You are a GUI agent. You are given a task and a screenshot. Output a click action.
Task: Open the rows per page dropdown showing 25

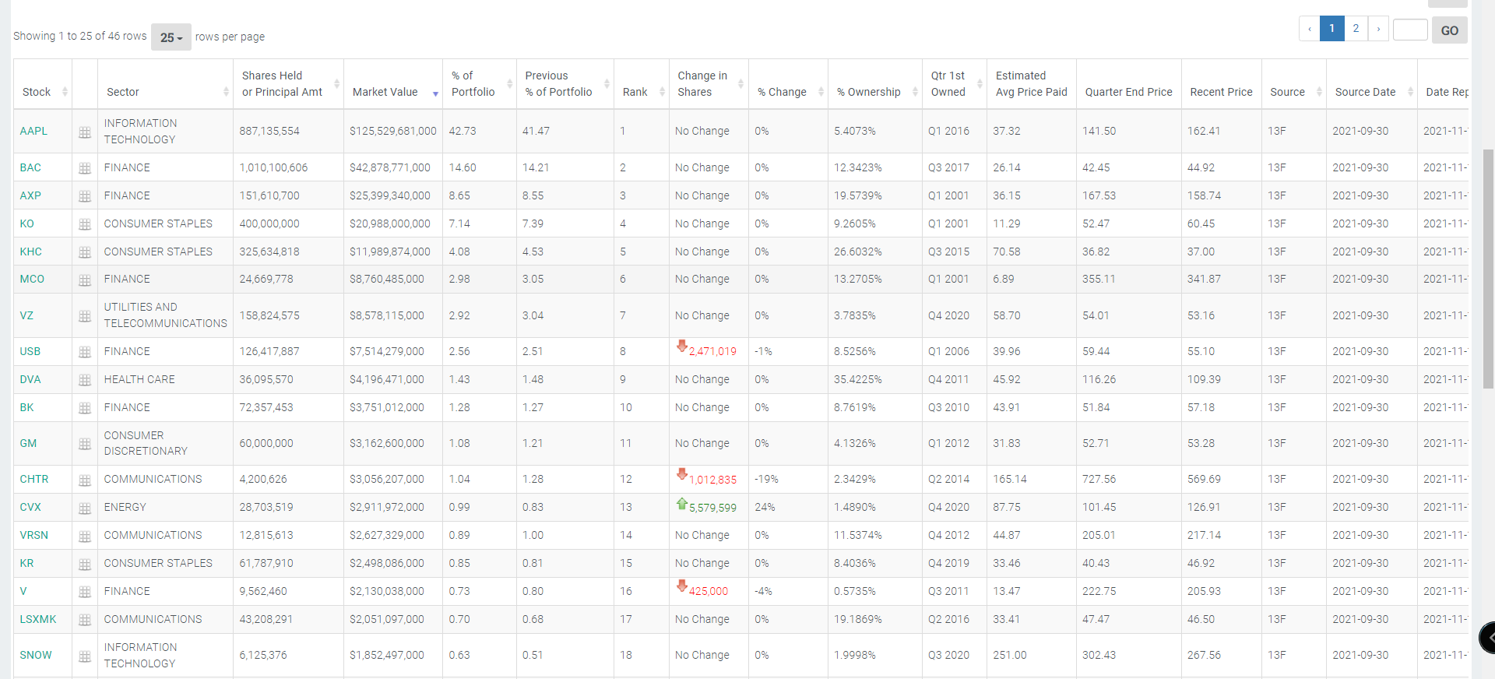click(x=171, y=37)
